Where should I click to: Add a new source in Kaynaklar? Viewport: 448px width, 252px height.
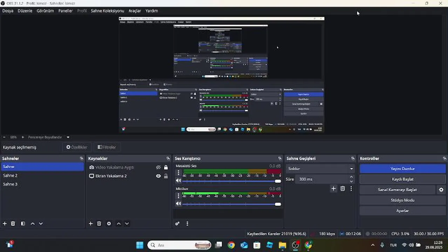tap(90, 224)
